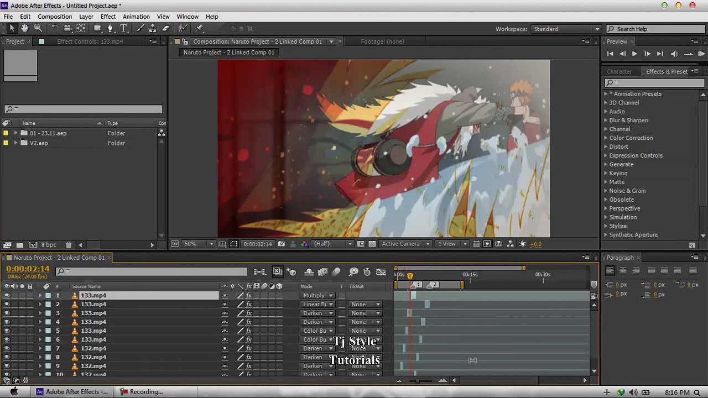Open the Graph Editor

pos(381,271)
